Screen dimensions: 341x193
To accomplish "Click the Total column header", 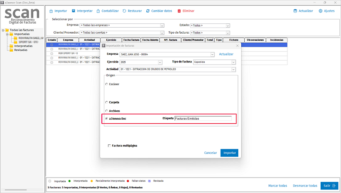I will (210, 40).
